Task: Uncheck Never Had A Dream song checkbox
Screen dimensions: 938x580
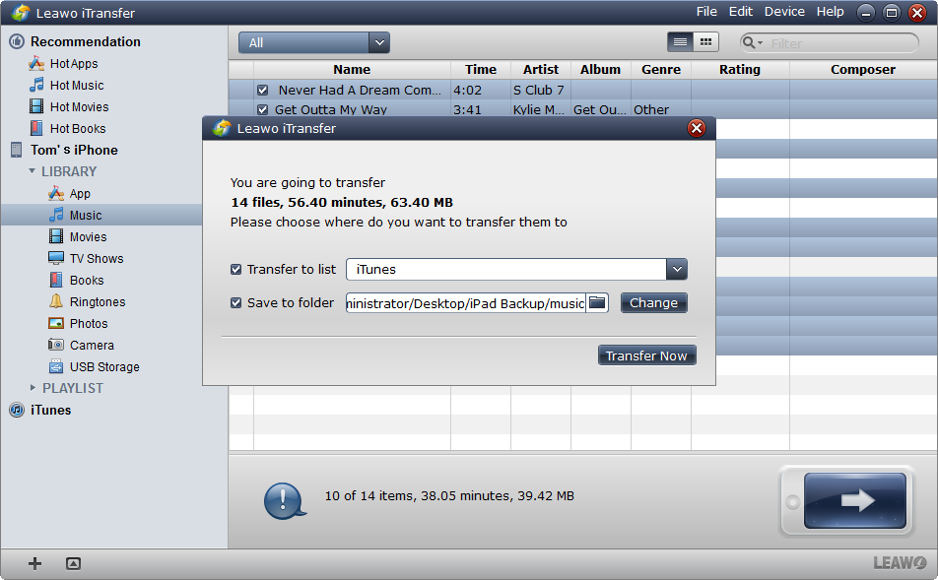Action: (x=263, y=91)
